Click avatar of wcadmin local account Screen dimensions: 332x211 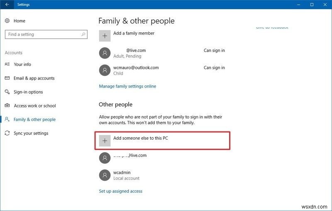point(105,175)
